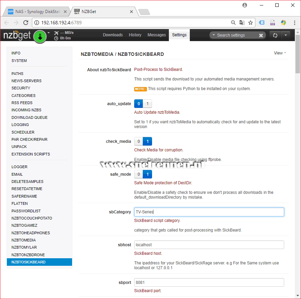Click the translate page icon
The height and width of the screenshot is (299, 301).
(x=242, y=23)
